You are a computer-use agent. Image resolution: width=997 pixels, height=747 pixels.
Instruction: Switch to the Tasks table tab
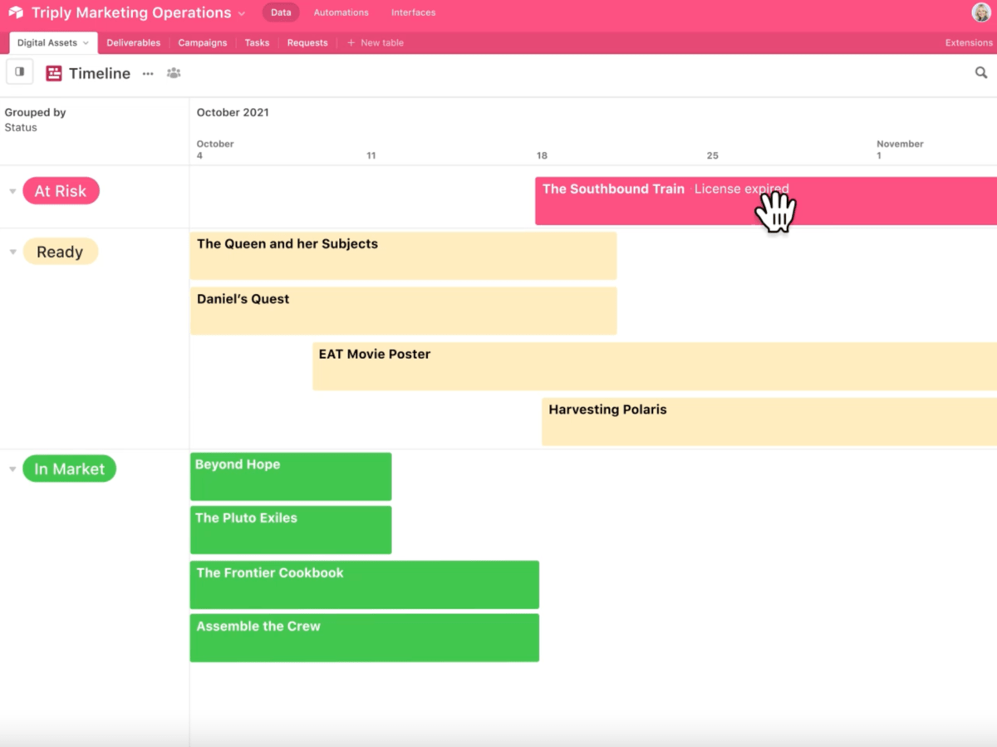click(257, 42)
